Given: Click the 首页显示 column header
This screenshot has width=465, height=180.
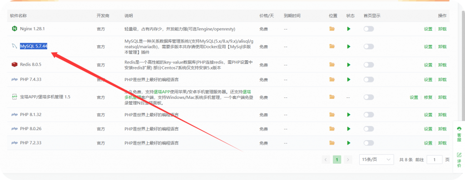Looking at the screenshot, I should (372, 16).
